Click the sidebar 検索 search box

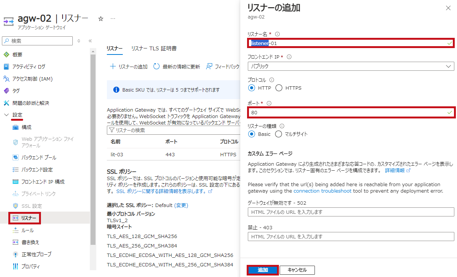tap(38, 41)
